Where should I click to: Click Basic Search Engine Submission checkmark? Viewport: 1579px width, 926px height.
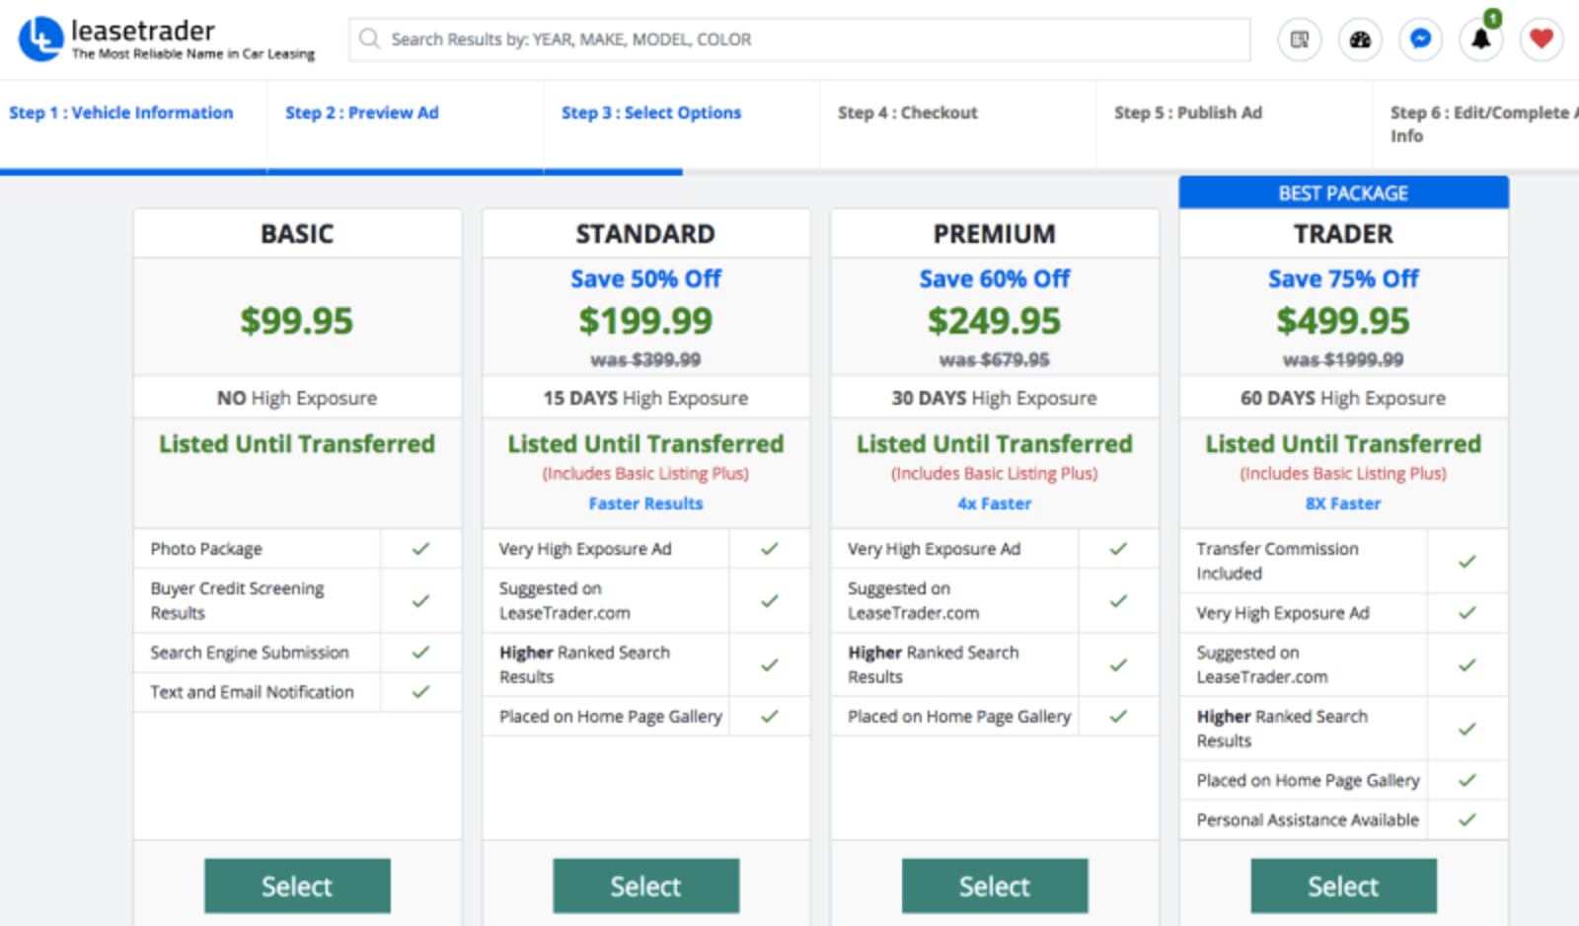tap(420, 653)
